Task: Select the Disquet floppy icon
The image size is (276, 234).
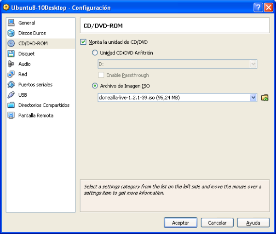Action: click(x=11, y=54)
